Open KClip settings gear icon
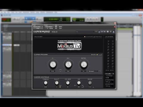The image size is (143, 107). point(111,32)
